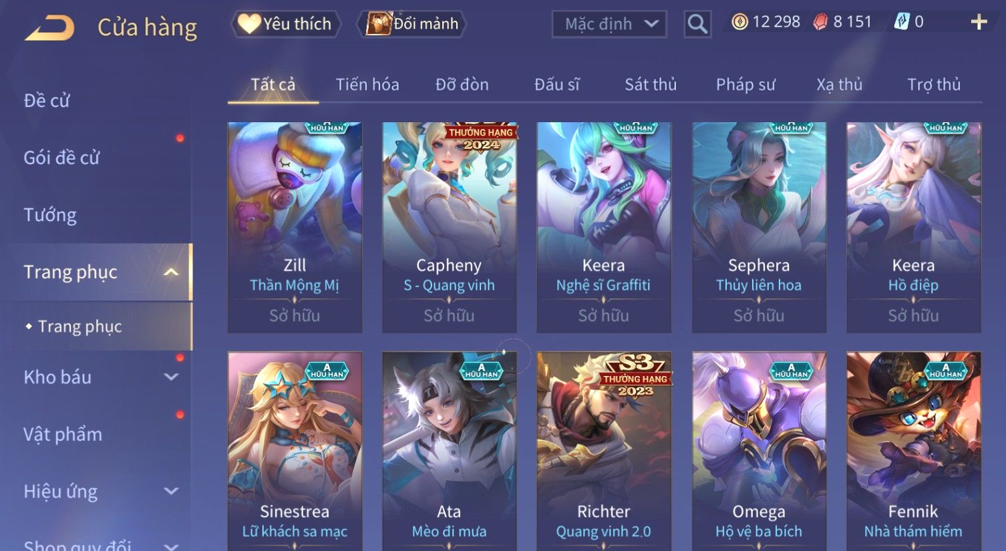Open Tướng in the sidebar

[50, 215]
